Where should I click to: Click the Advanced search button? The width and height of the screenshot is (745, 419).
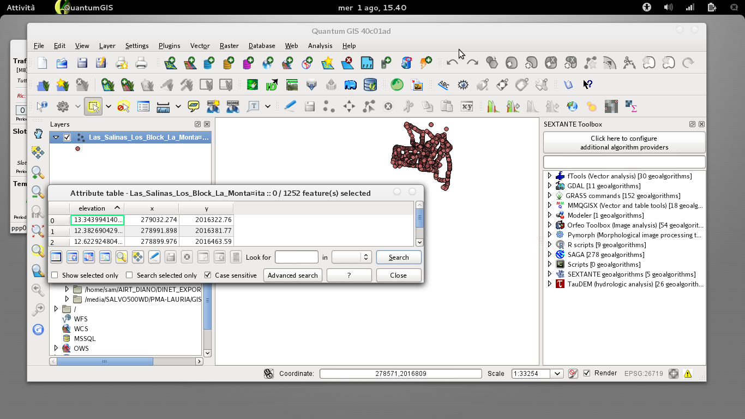292,276
